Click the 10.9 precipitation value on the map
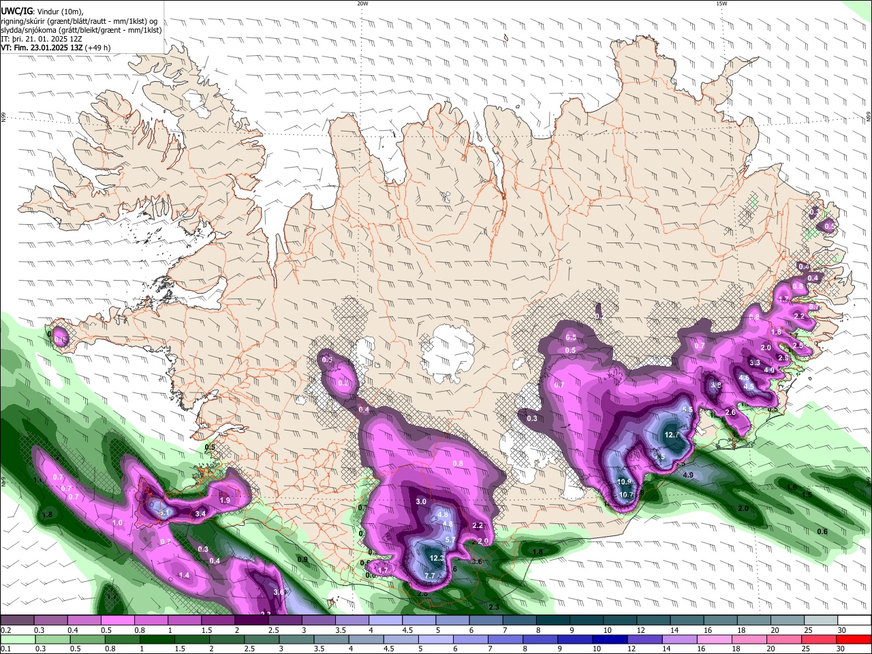This screenshot has height=654, width=872. click(x=625, y=482)
